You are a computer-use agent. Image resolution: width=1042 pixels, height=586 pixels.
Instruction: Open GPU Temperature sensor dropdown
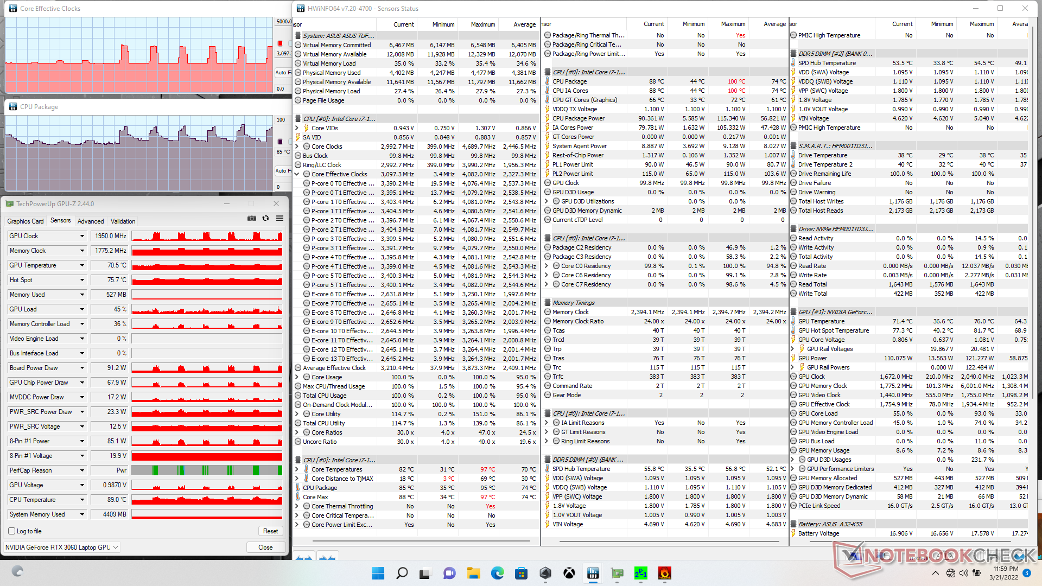[x=82, y=265]
